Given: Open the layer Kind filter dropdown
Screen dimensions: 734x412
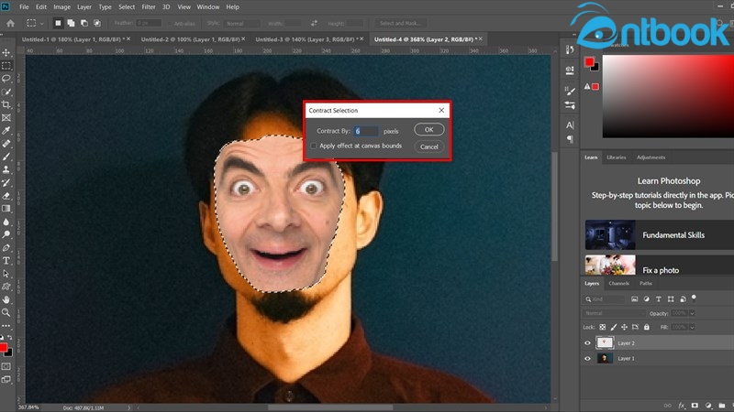Looking at the screenshot, I should tap(604, 299).
